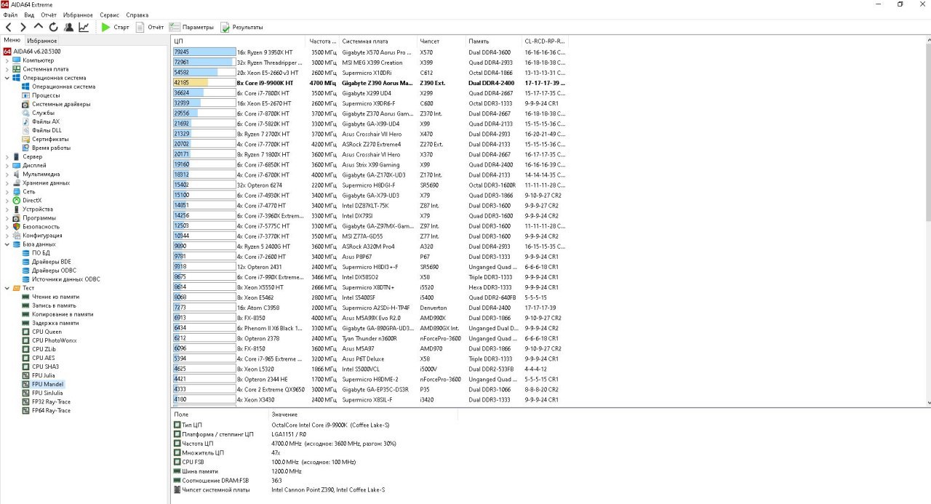Image resolution: width=931 pixels, height=504 pixels.
Task: Open Время работы tree item
Action: click(46, 148)
